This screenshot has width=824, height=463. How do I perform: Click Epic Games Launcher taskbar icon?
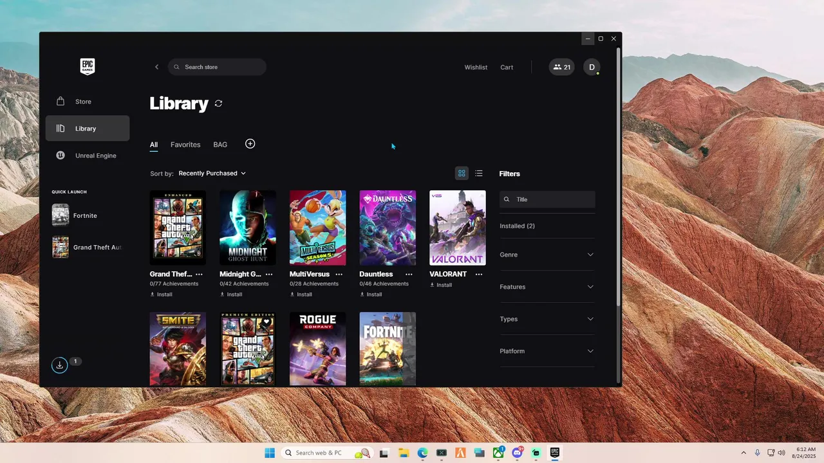click(555, 453)
